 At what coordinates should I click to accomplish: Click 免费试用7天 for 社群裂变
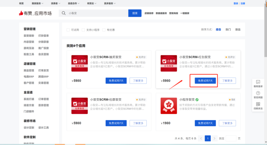point(116,123)
